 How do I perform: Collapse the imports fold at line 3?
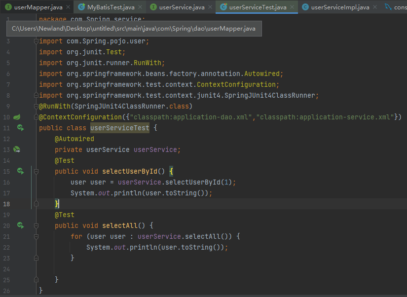point(37,41)
